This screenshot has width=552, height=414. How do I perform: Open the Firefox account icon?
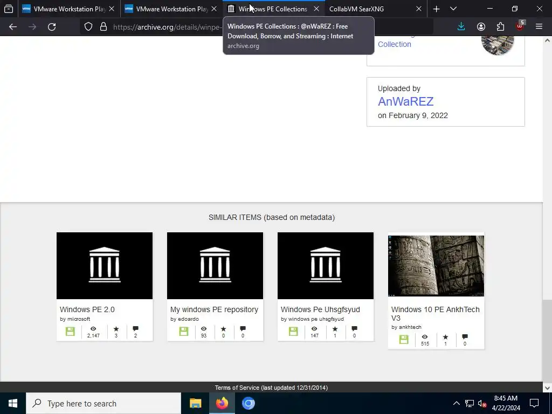pos(481,27)
